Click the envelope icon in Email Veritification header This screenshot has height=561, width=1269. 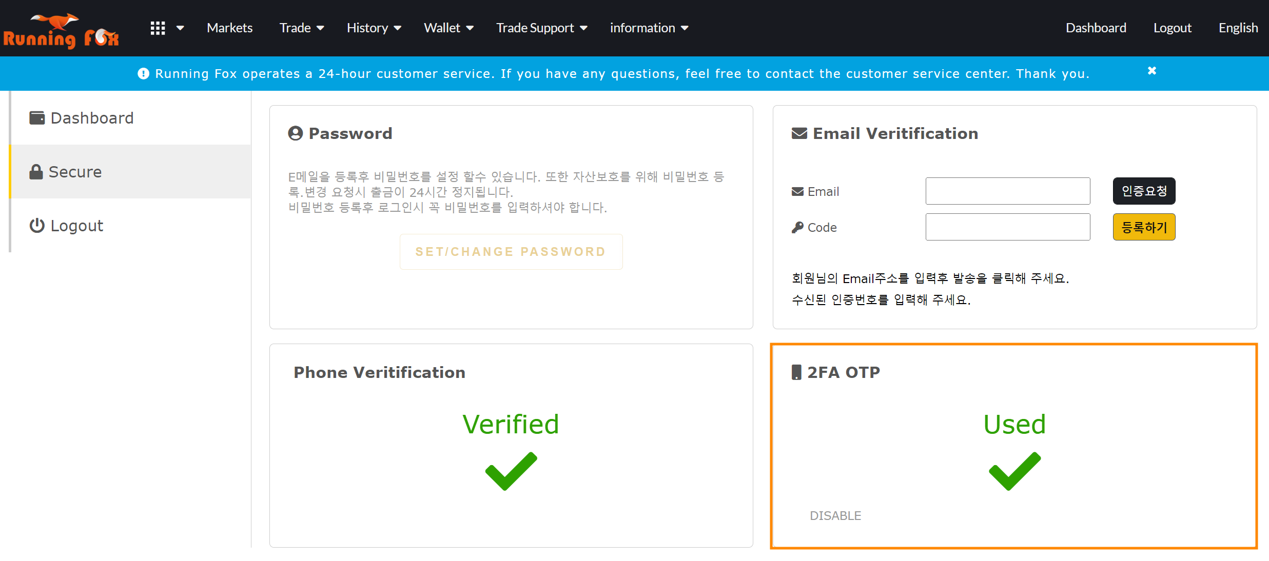click(798, 132)
